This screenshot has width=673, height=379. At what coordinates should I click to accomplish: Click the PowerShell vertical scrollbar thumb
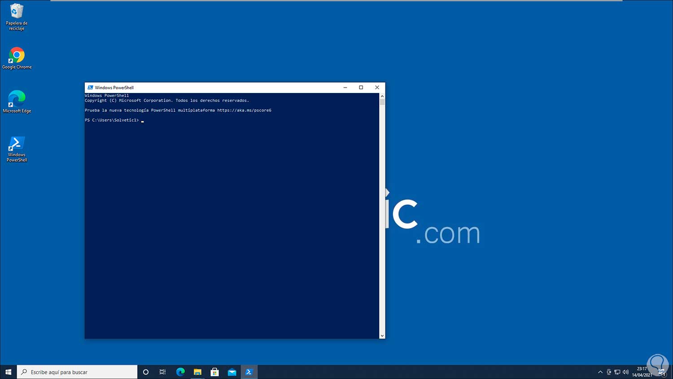382,102
